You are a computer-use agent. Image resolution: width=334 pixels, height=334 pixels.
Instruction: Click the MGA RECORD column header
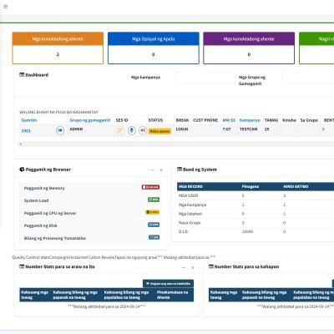pos(190,186)
